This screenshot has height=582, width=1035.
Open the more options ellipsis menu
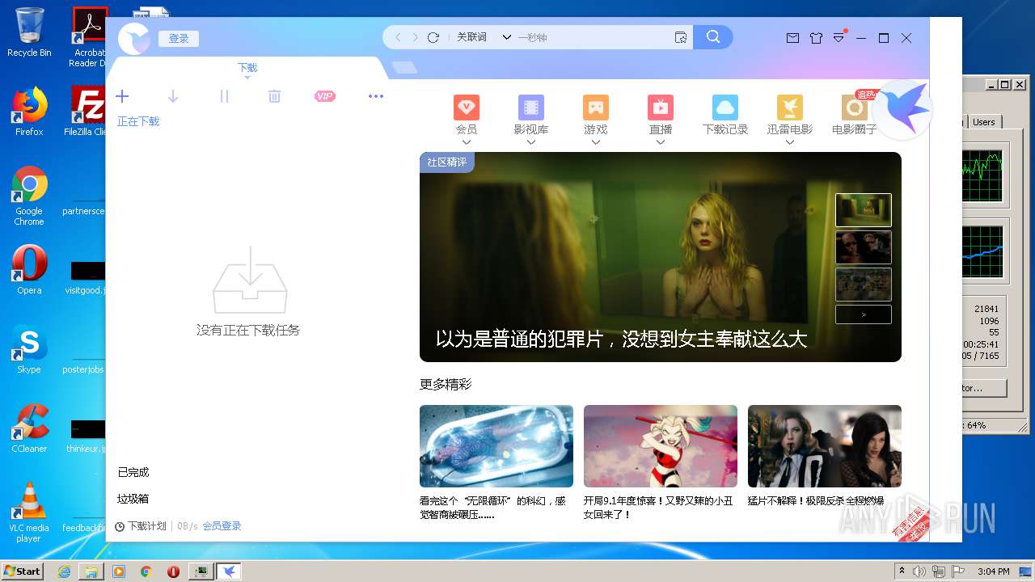[376, 96]
